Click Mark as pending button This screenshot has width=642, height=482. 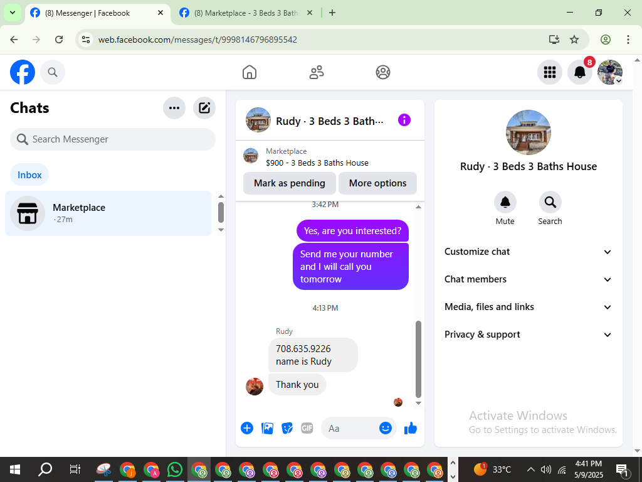click(x=290, y=183)
